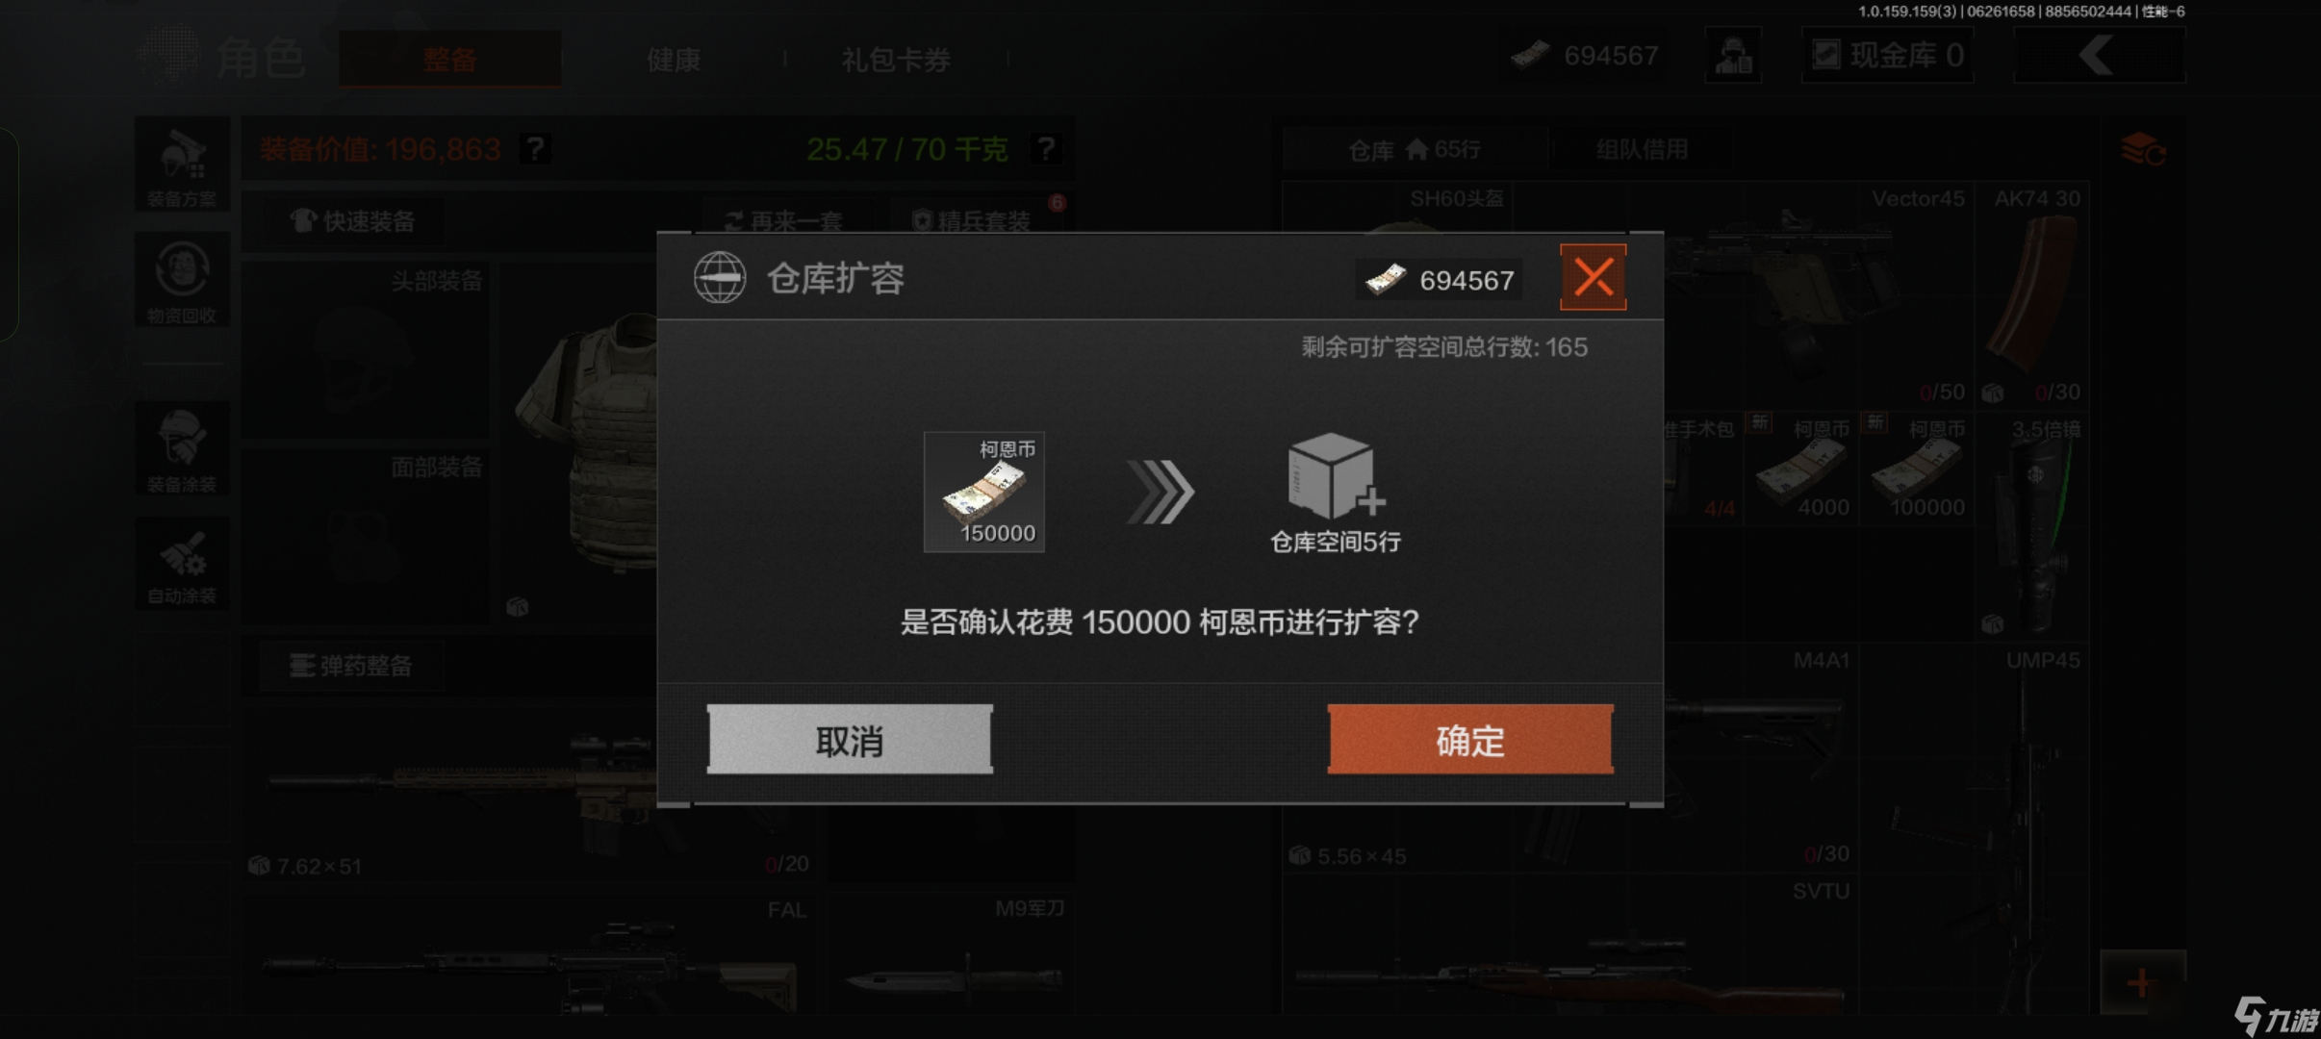Click the 快速装备 quick equip button
The height and width of the screenshot is (1039, 2321).
352,221
